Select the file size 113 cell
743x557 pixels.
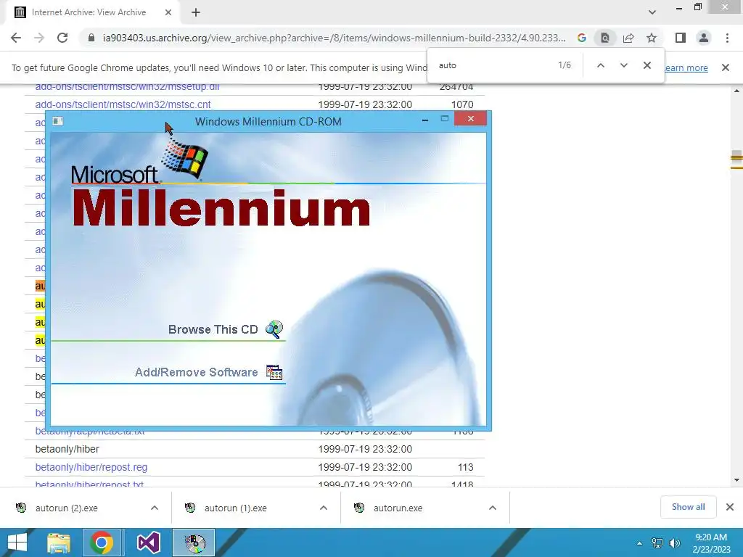click(465, 467)
